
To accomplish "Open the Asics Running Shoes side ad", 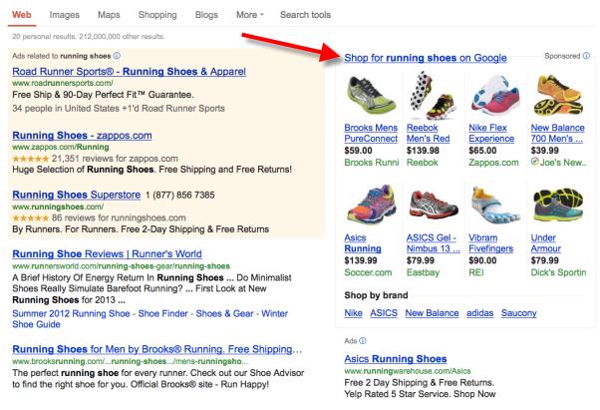I will tap(396, 359).
